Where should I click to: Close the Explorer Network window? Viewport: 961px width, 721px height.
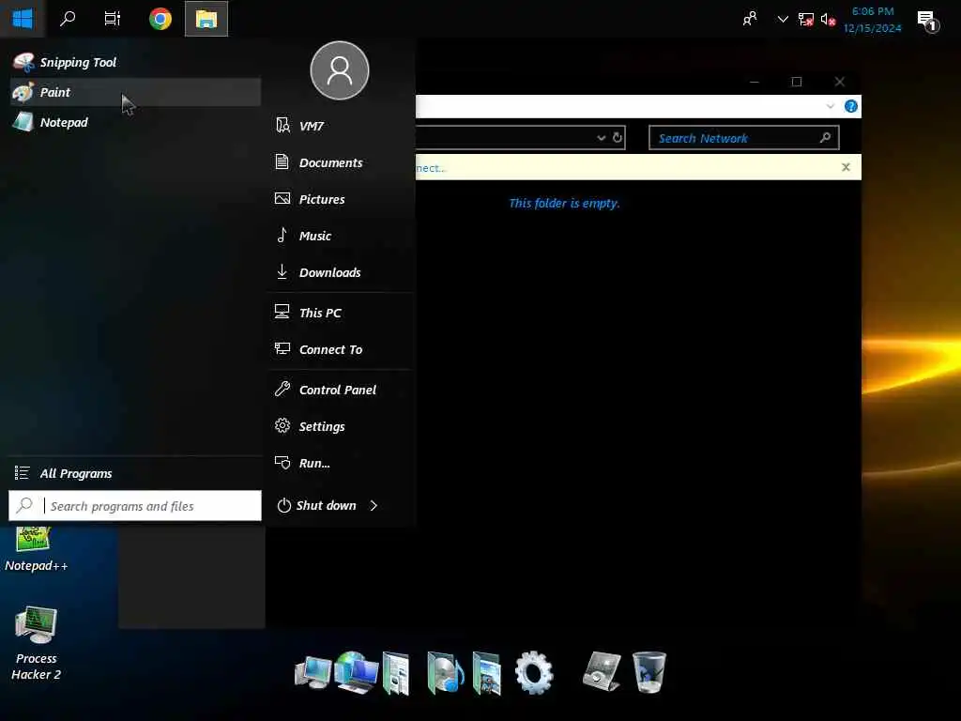pos(840,82)
